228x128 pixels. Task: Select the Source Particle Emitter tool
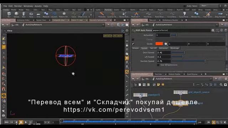click(124, 15)
